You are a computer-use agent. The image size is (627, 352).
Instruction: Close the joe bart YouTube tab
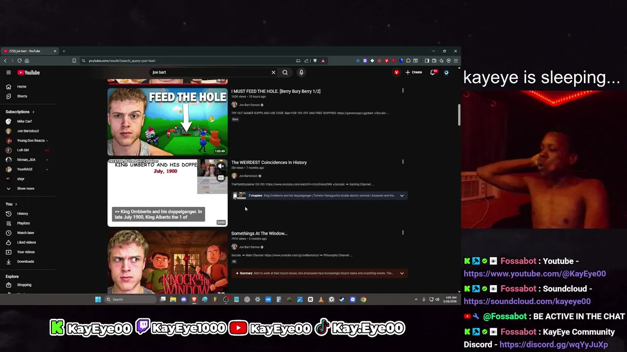pyautogui.click(x=55, y=51)
